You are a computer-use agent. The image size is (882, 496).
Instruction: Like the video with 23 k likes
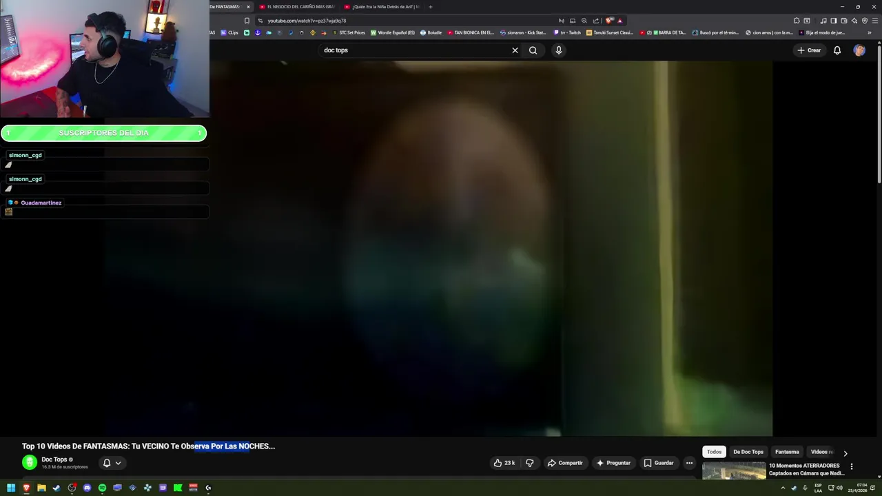pyautogui.click(x=504, y=463)
